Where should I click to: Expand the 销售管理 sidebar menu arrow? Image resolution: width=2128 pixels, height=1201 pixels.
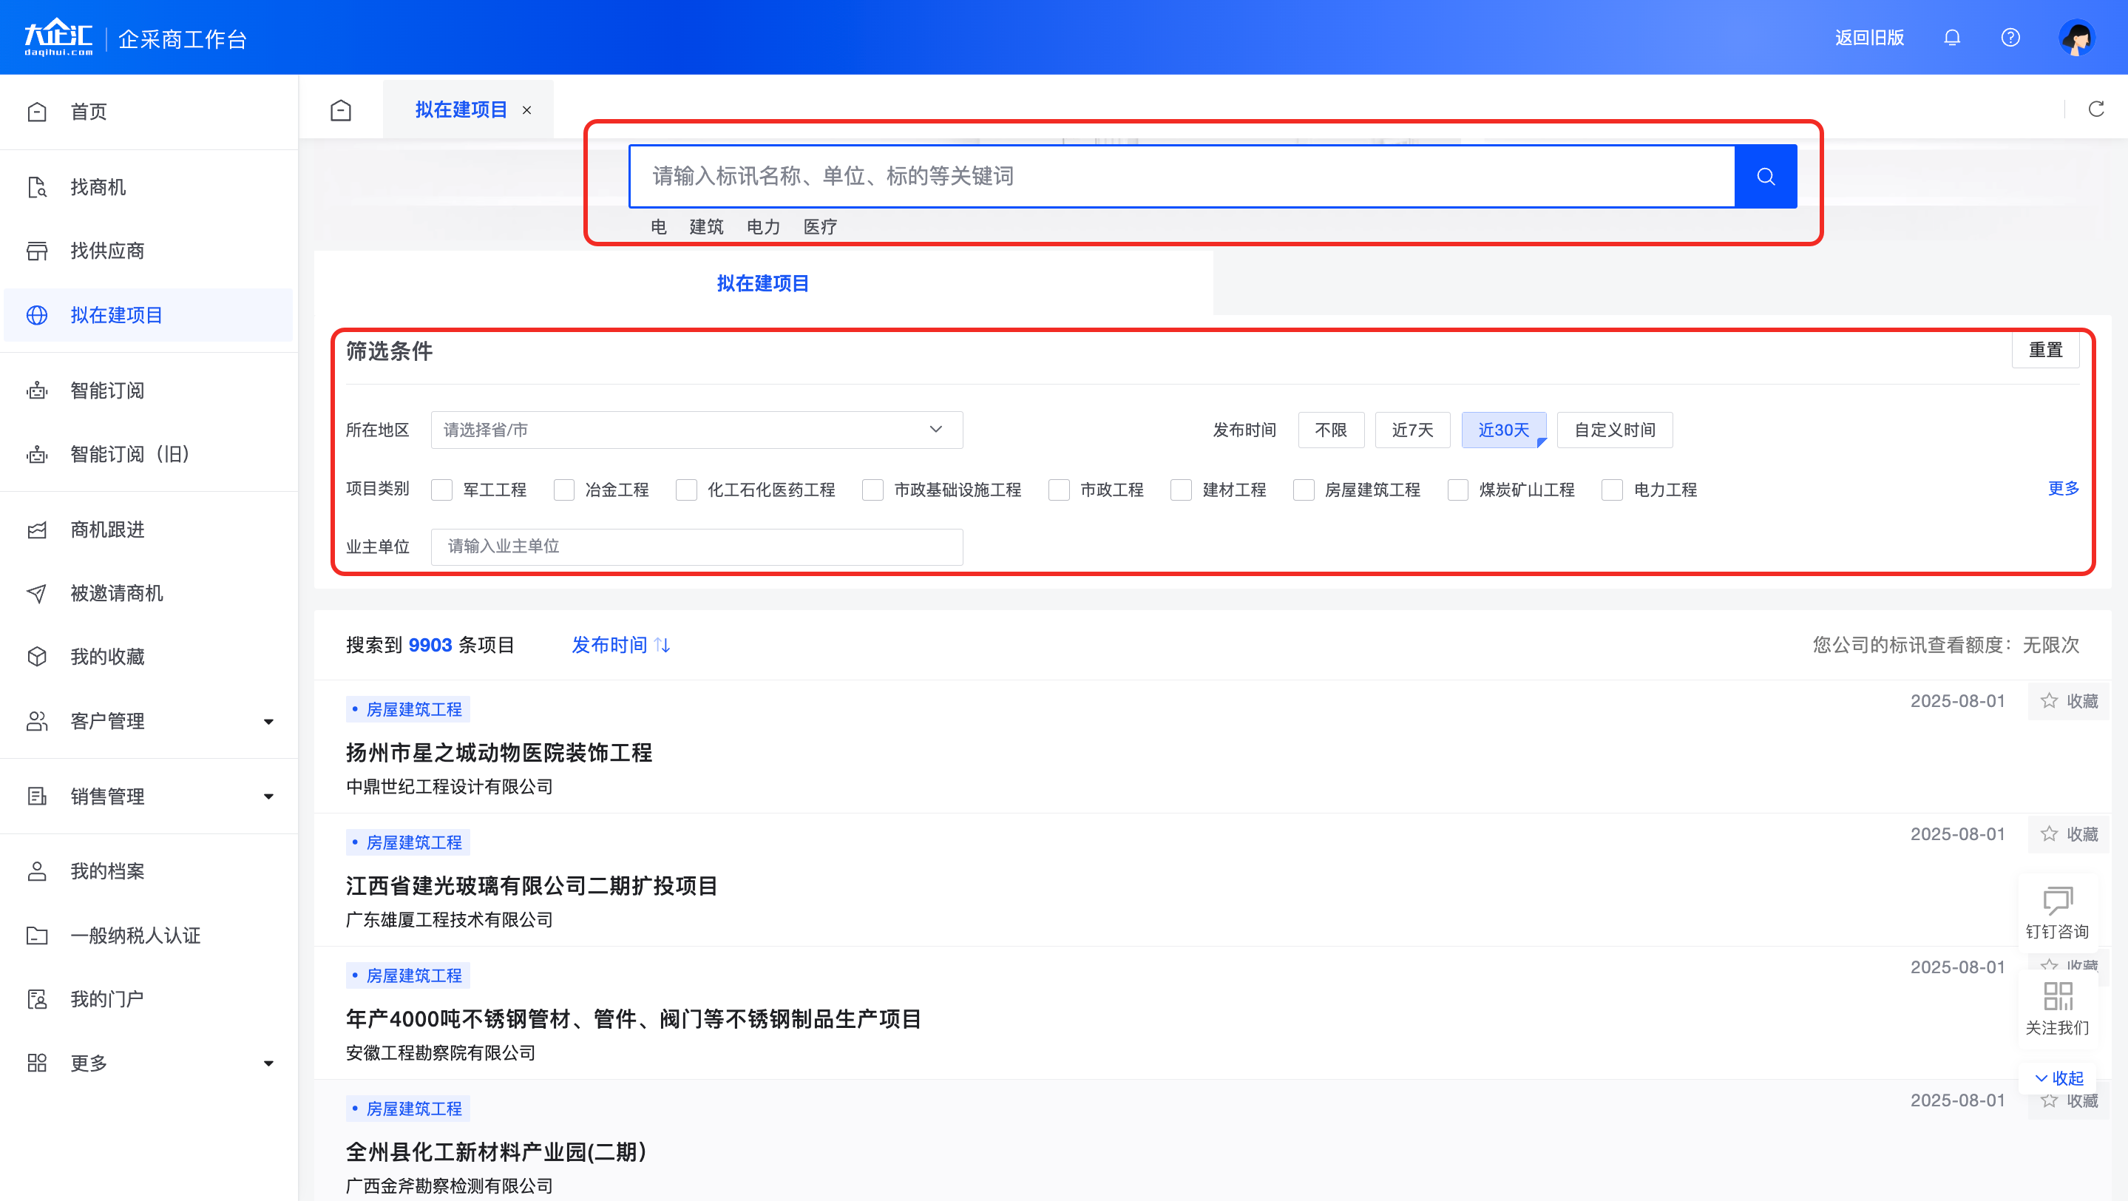268,797
